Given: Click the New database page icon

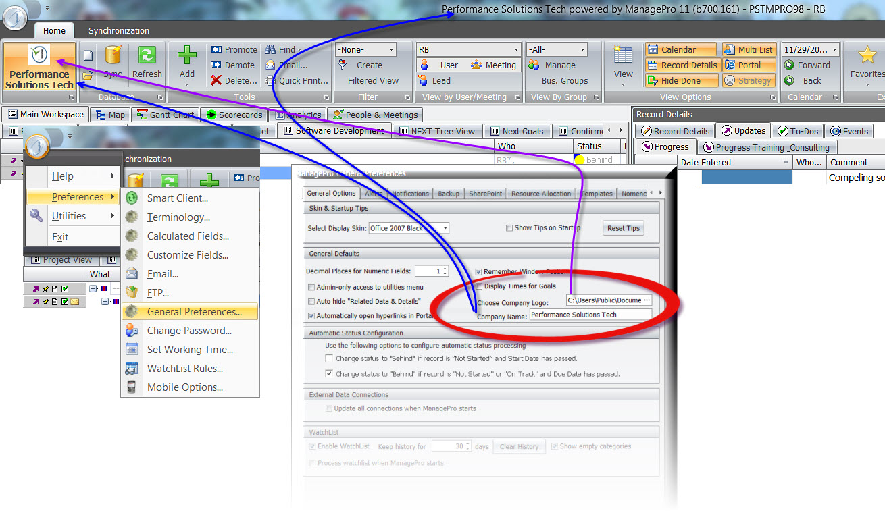Looking at the screenshot, I should [x=88, y=56].
